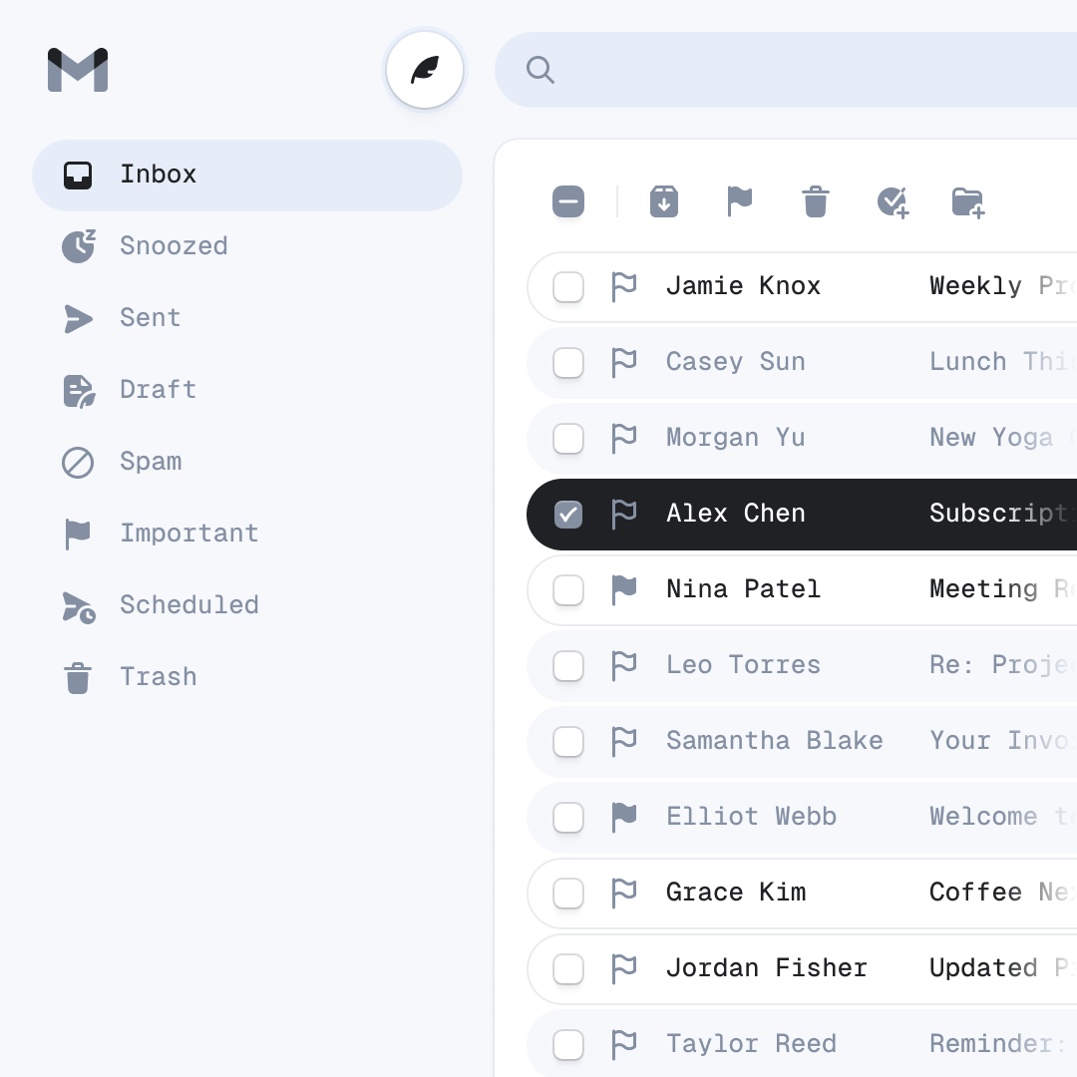Click the mail app logo
Image resolution: width=1077 pixels, height=1077 pixels.
78,70
